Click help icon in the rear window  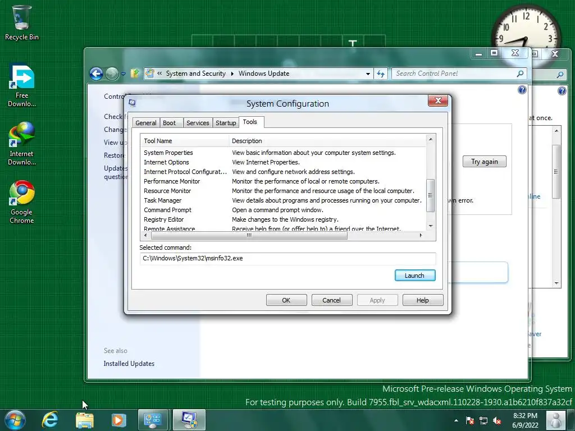pyautogui.click(x=562, y=91)
